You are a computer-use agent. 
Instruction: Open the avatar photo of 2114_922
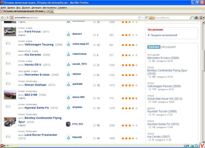tap(68, 124)
